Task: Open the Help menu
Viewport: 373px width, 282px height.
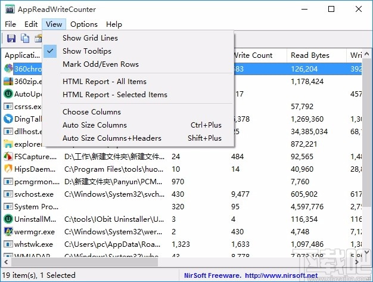Action: (114, 24)
